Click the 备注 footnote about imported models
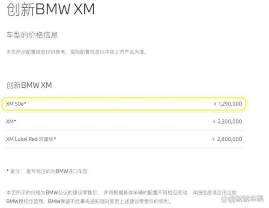 coord(47,171)
